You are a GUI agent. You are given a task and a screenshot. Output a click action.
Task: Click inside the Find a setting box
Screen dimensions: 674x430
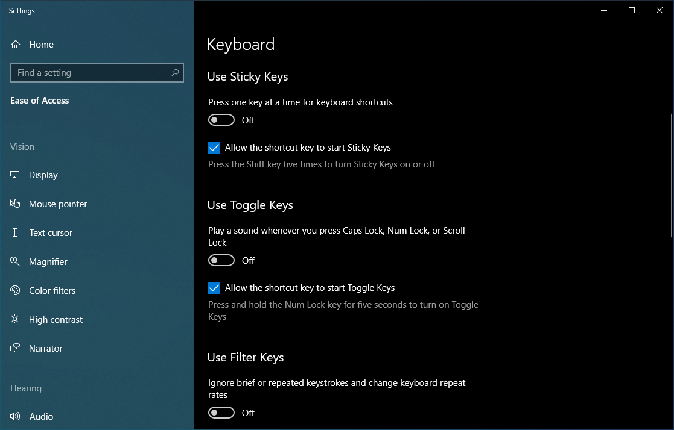tap(91, 72)
